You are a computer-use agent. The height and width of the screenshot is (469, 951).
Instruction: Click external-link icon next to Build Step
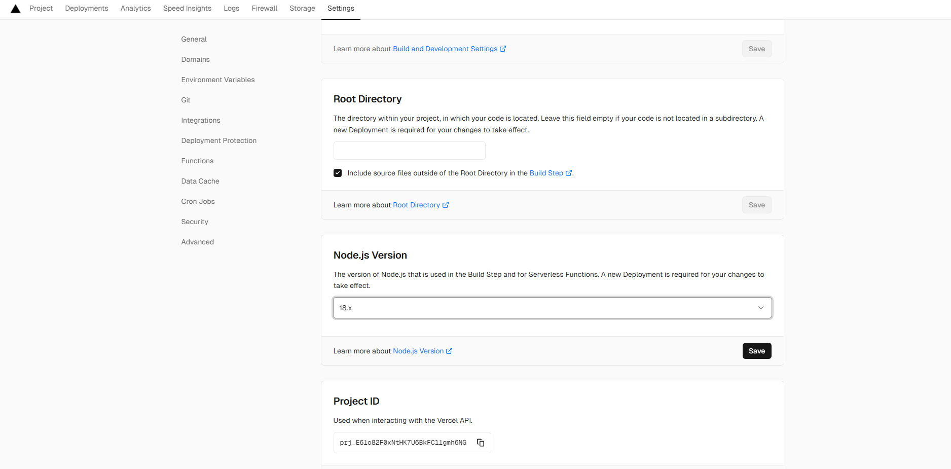point(569,173)
